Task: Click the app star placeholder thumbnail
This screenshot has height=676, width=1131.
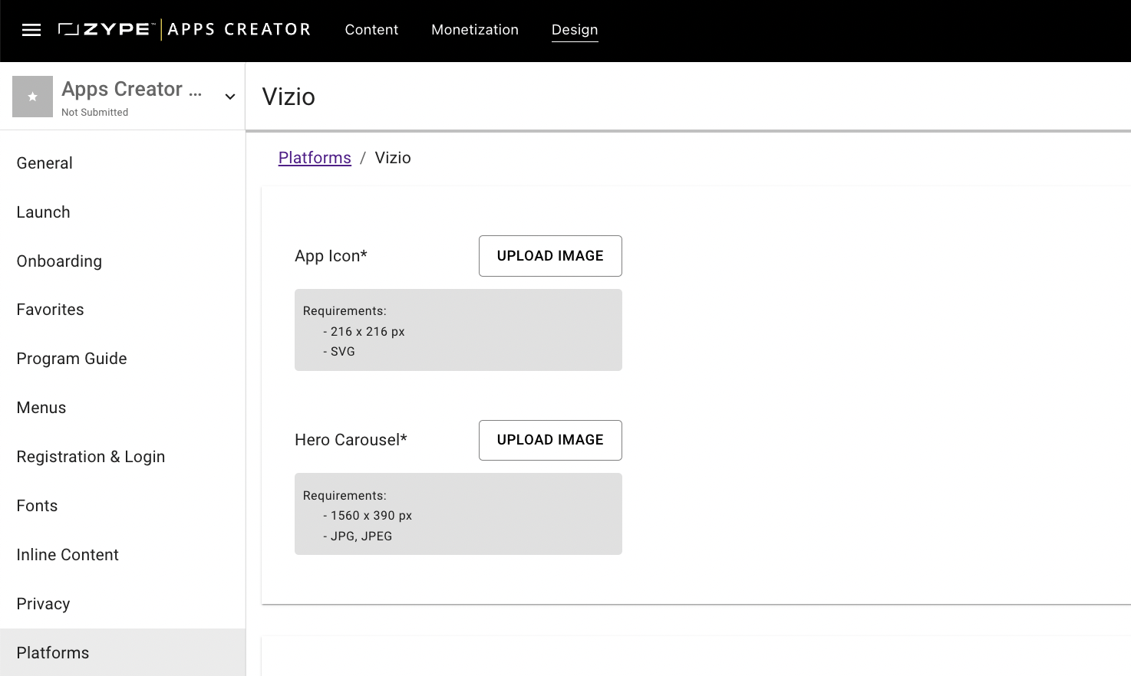Action: pos(32,97)
